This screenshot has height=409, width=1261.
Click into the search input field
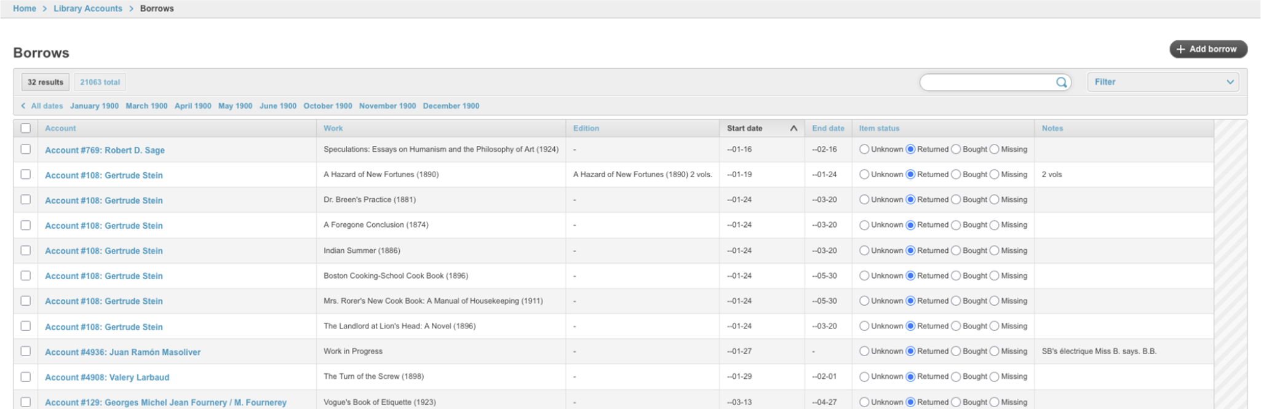987,82
